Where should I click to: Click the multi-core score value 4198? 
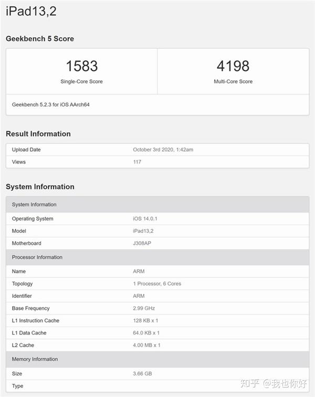pos(233,66)
